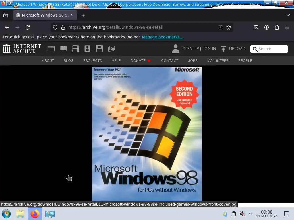The width and height of the screenshot is (294, 220).
Task: Open the Start menu orb
Action: [6, 214]
